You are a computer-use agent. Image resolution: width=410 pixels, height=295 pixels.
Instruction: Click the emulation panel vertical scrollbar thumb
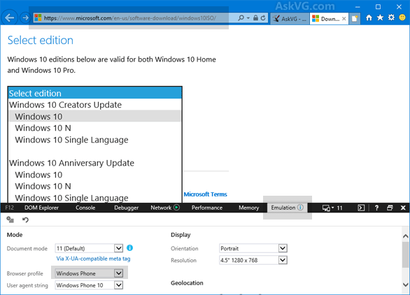(x=406, y=254)
